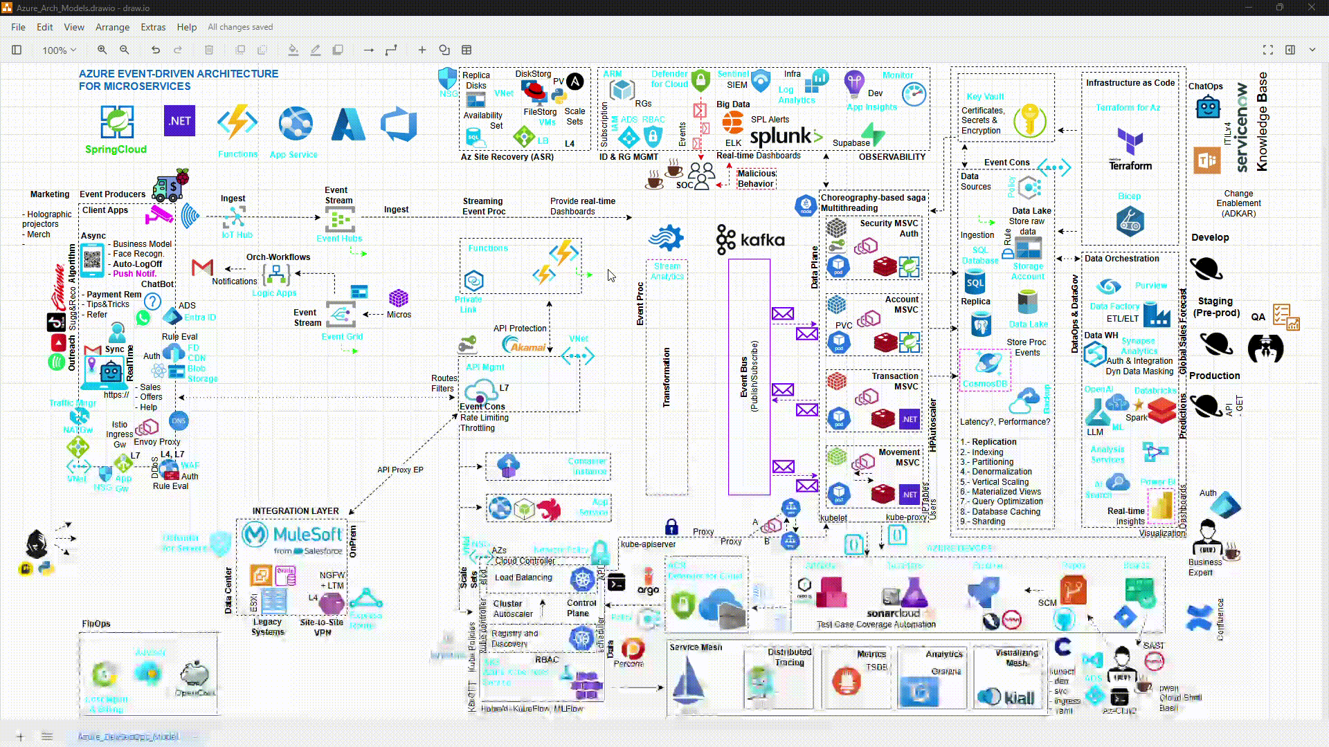The image size is (1329, 747).
Task: Select the App Service globe icon
Action: tap(296, 124)
